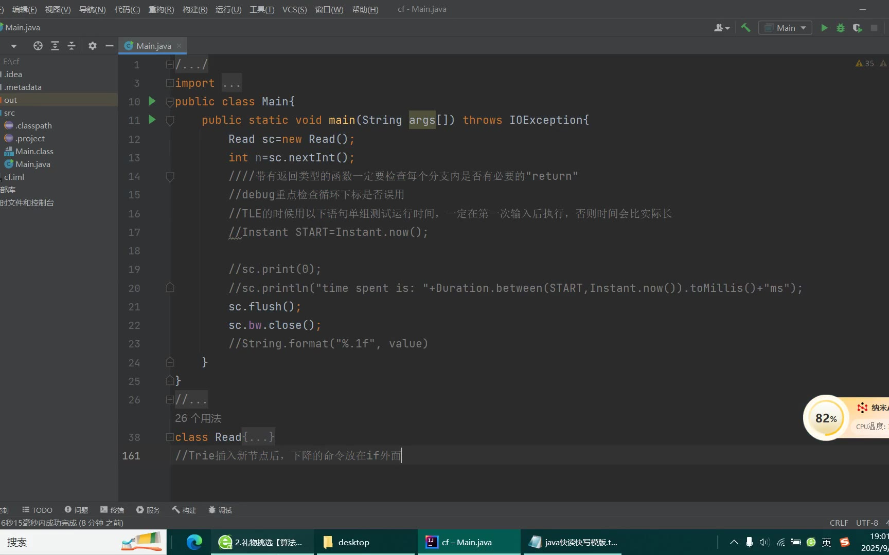
Task: Open the 运行(U) menu
Action: tap(228, 9)
